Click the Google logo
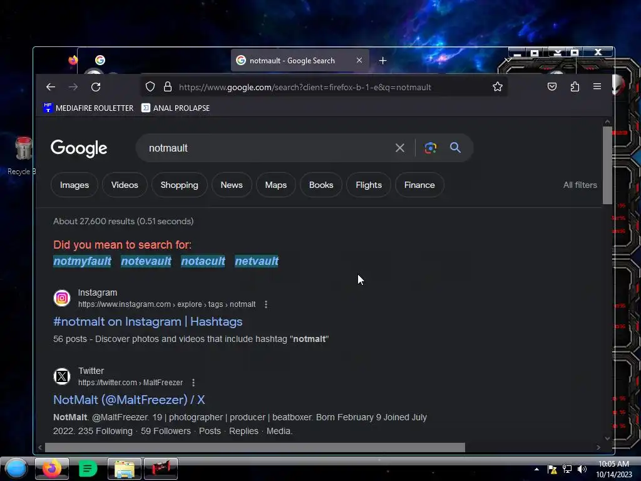641x481 pixels. pyautogui.click(x=79, y=148)
